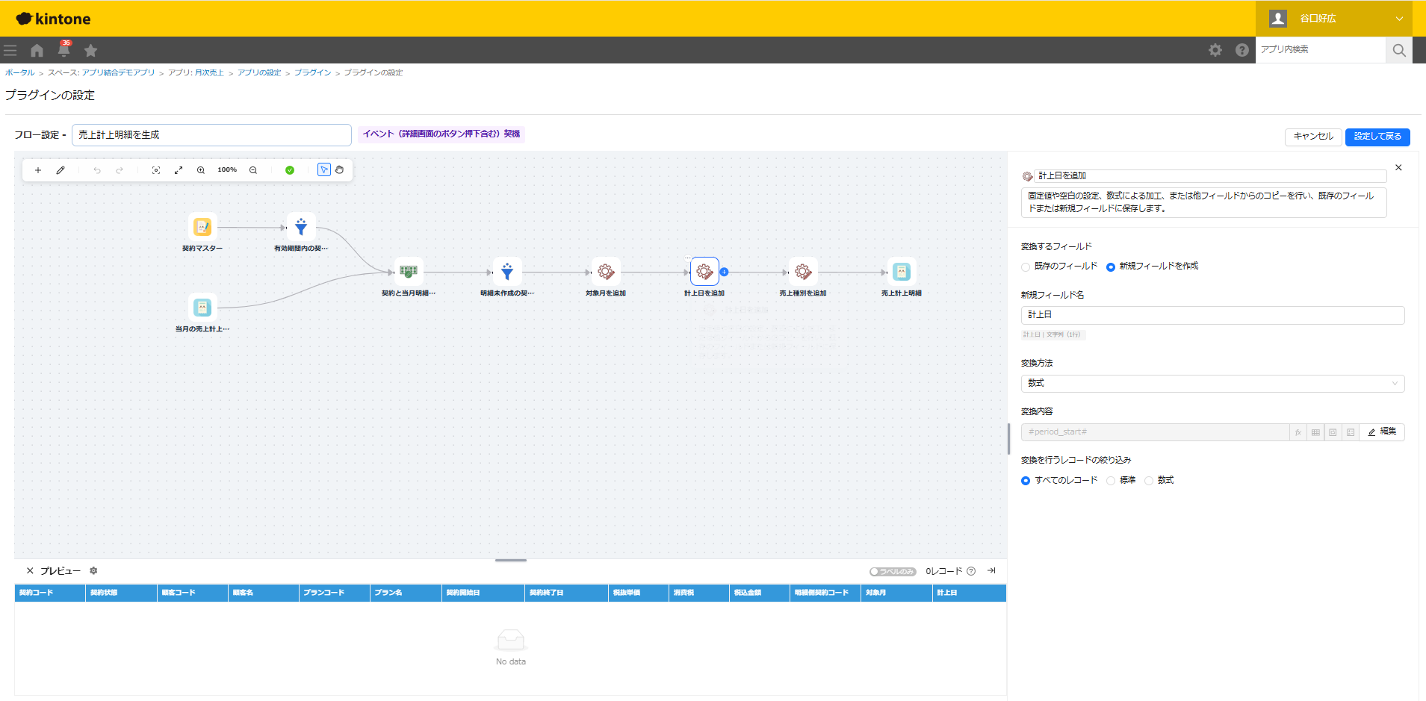Click the pencil edit icon in canvas toolbar
Screen dimensions: 1426x701
61,170
